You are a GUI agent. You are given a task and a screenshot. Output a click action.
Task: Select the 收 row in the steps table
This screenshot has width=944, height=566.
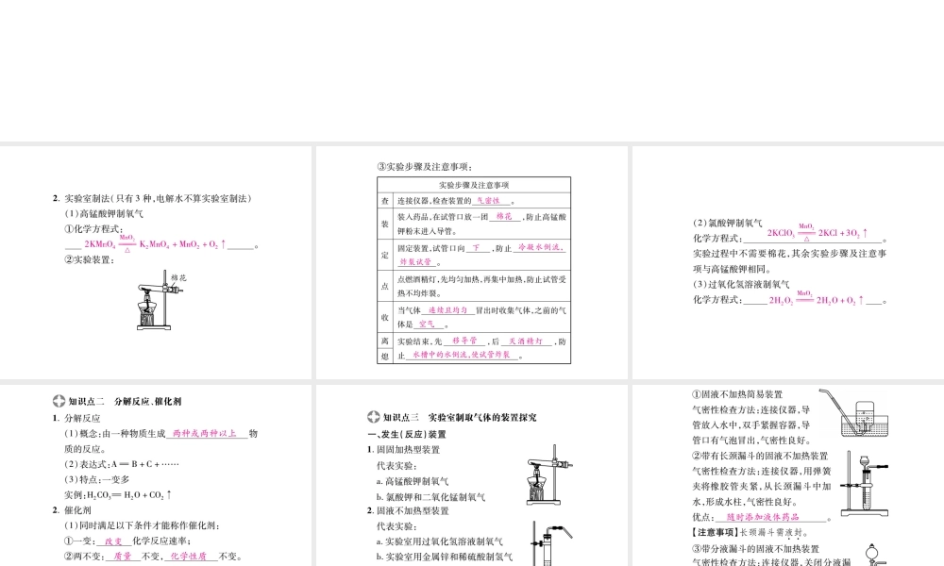(x=385, y=318)
